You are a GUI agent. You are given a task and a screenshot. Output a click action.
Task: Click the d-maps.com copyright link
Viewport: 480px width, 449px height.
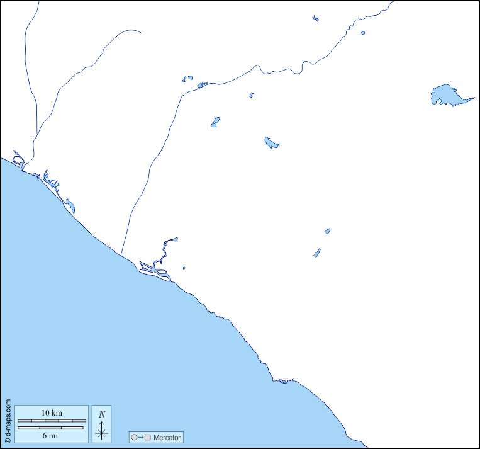[x=8, y=421]
